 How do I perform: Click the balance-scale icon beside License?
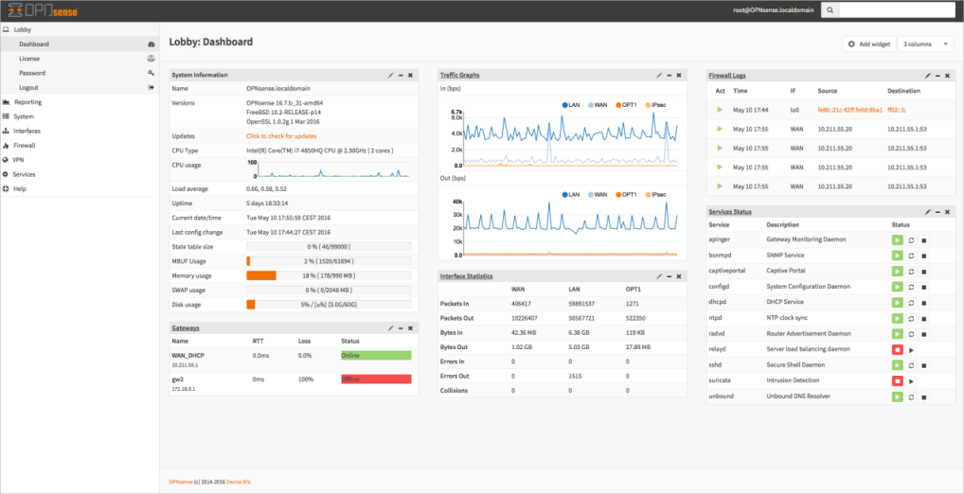point(151,59)
